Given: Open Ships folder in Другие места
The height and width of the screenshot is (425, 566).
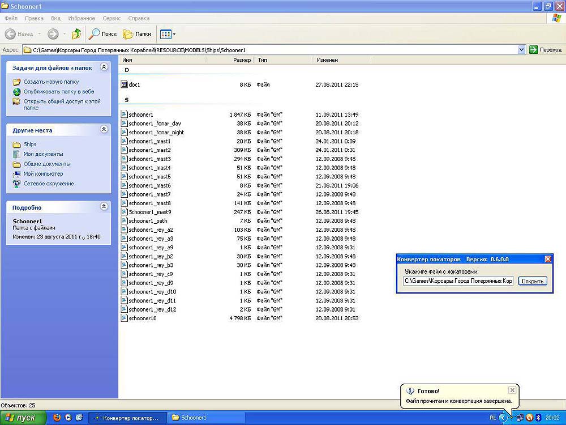Looking at the screenshot, I should 29,144.
